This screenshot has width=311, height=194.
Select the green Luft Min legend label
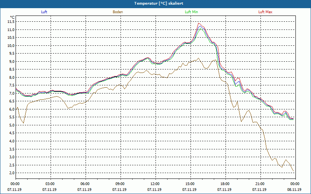(191, 12)
